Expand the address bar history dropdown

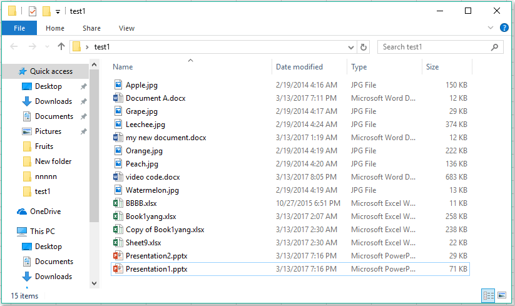[x=351, y=47]
